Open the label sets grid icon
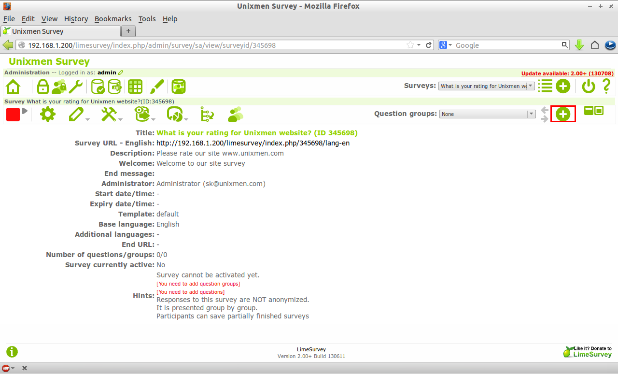This screenshot has height=374, width=618. [135, 87]
